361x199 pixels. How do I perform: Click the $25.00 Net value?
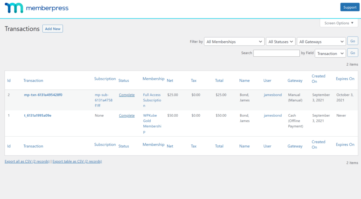pos(173,95)
